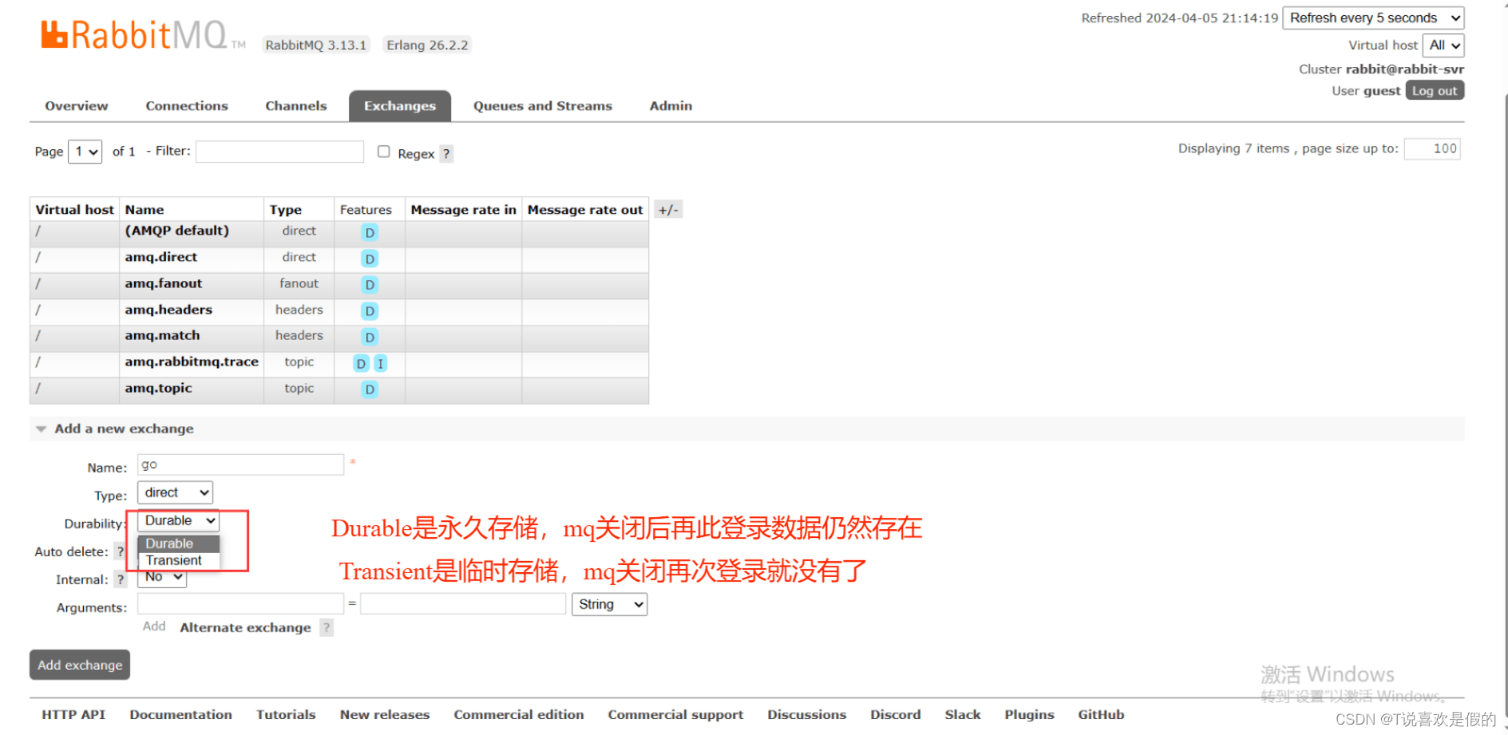This screenshot has height=735, width=1508.
Task: Click the RabbitMQ logo
Action: 143,34
